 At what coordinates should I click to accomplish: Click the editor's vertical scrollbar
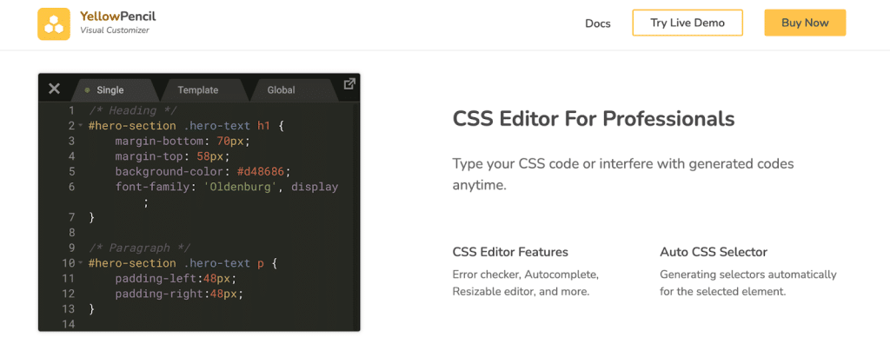tap(356, 215)
